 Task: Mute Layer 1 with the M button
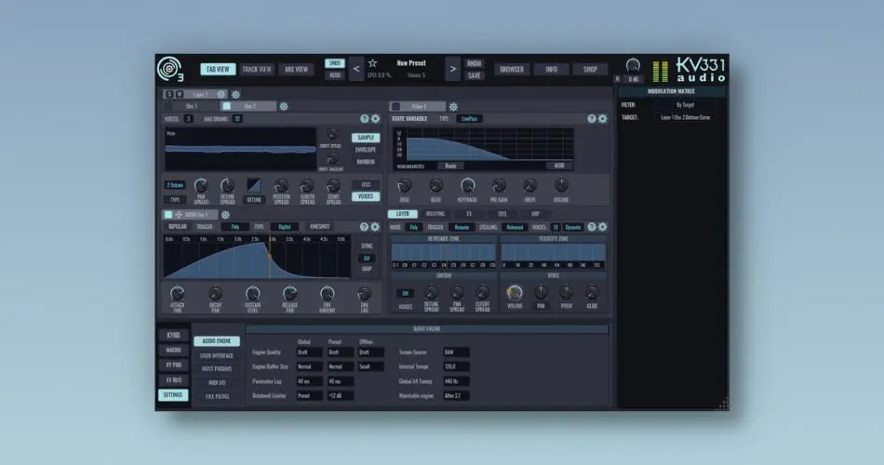[180, 94]
